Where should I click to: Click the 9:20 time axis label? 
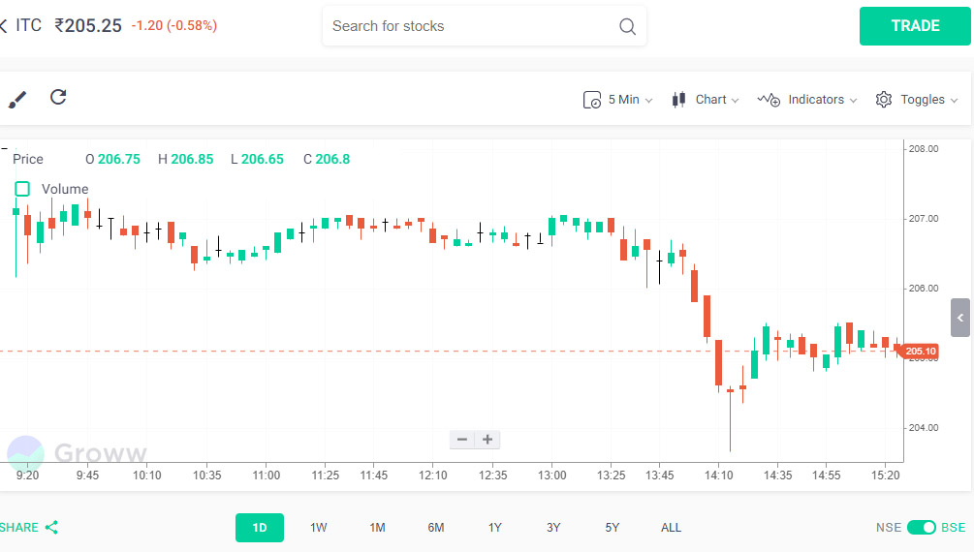coord(27,475)
